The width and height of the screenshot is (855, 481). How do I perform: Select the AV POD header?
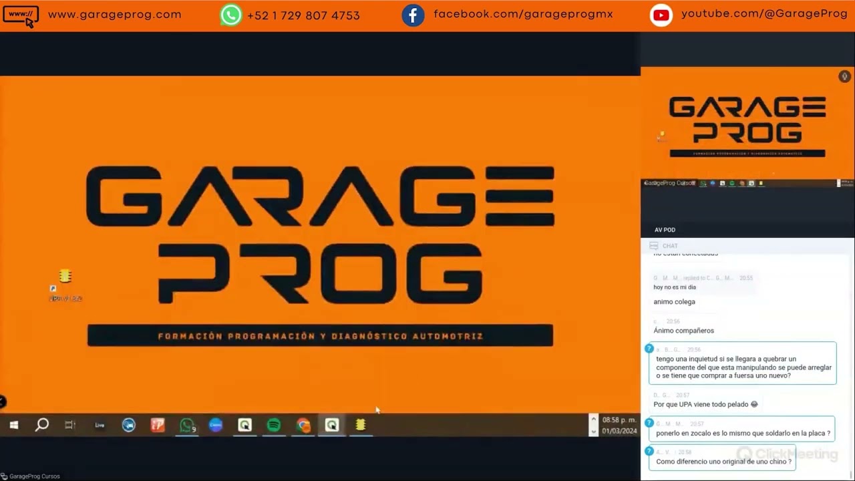tap(665, 230)
